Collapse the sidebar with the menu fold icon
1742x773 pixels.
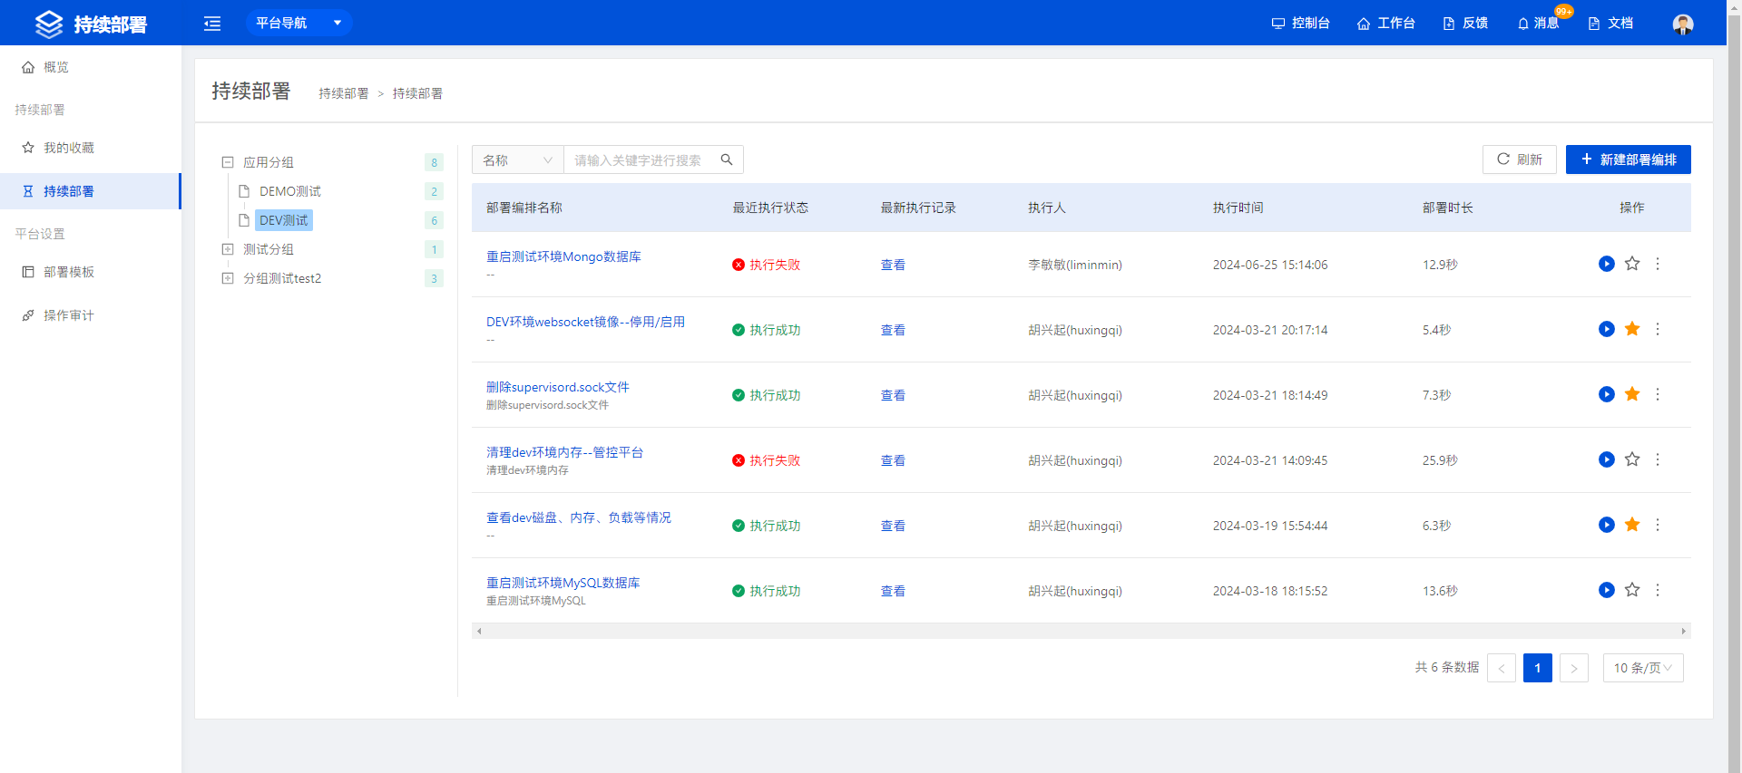click(212, 24)
